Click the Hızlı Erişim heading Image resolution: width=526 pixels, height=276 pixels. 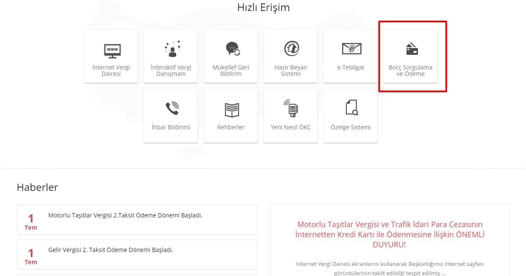(x=263, y=8)
